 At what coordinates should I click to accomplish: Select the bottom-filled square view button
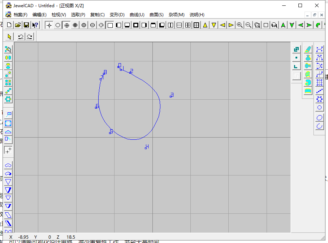pyautogui.click(x=127, y=25)
